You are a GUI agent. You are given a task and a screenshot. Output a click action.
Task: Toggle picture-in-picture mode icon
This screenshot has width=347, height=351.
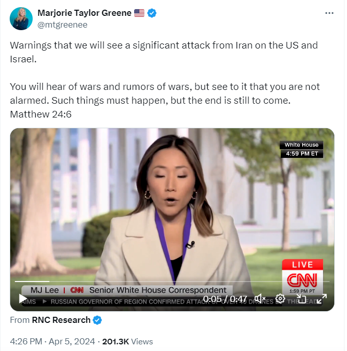click(x=301, y=298)
